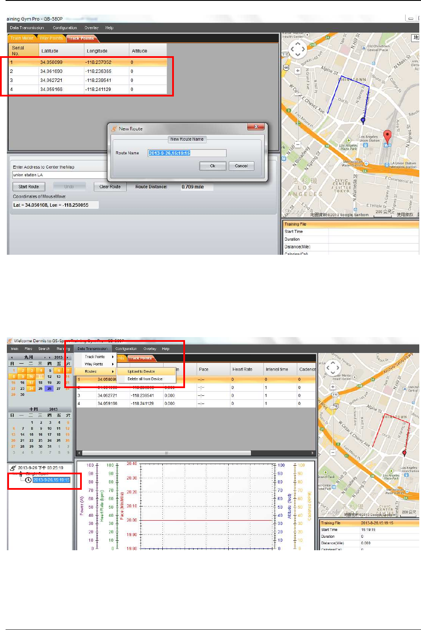Click zoom in plus on lower screenshot map
The height and width of the screenshot is (630, 421).
(x=333, y=387)
